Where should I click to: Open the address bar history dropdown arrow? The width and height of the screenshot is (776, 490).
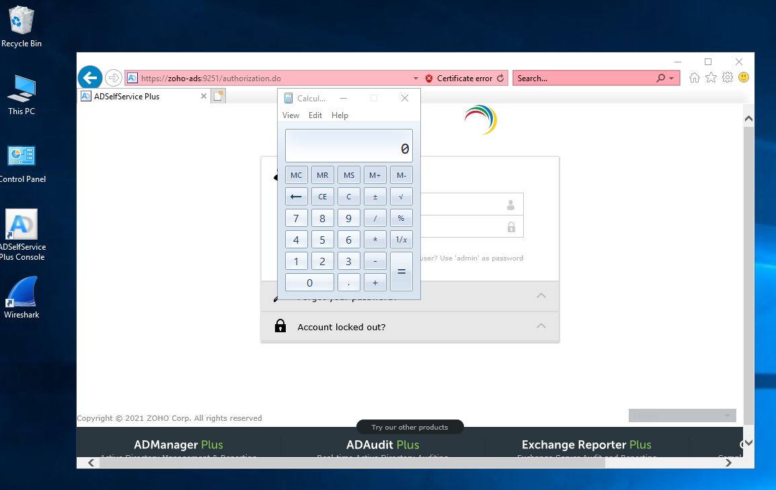[x=416, y=79]
